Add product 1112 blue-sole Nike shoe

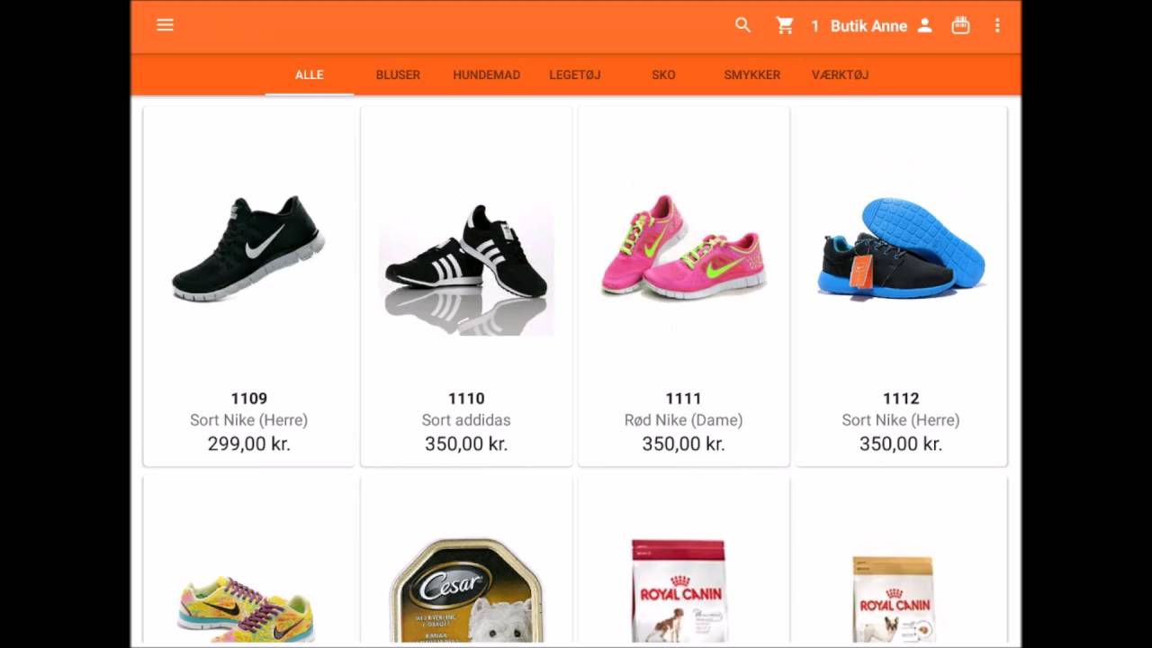(901, 286)
